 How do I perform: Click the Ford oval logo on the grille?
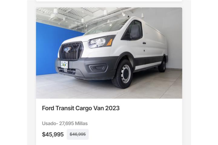[68, 50]
